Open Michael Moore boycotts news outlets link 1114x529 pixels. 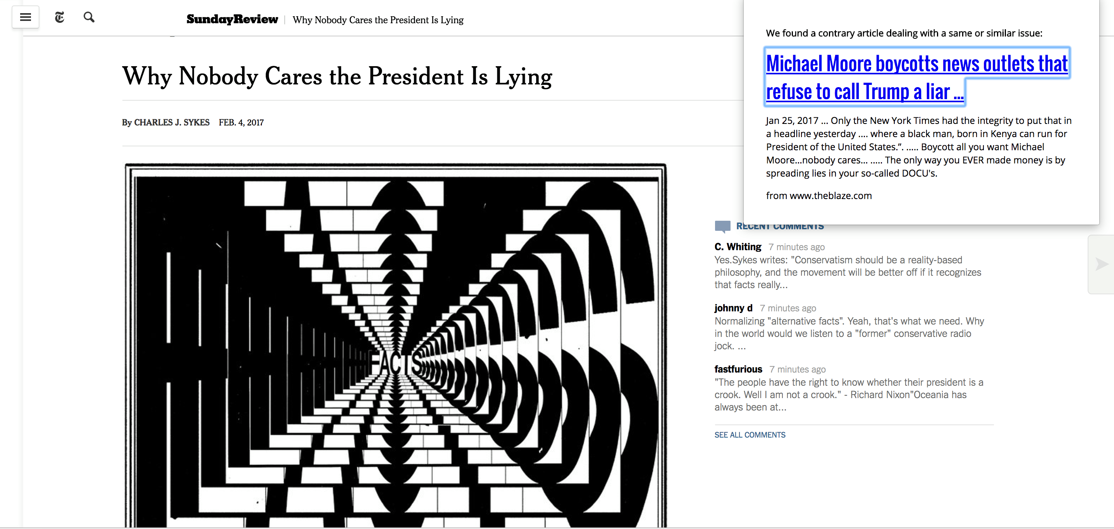click(x=917, y=77)
